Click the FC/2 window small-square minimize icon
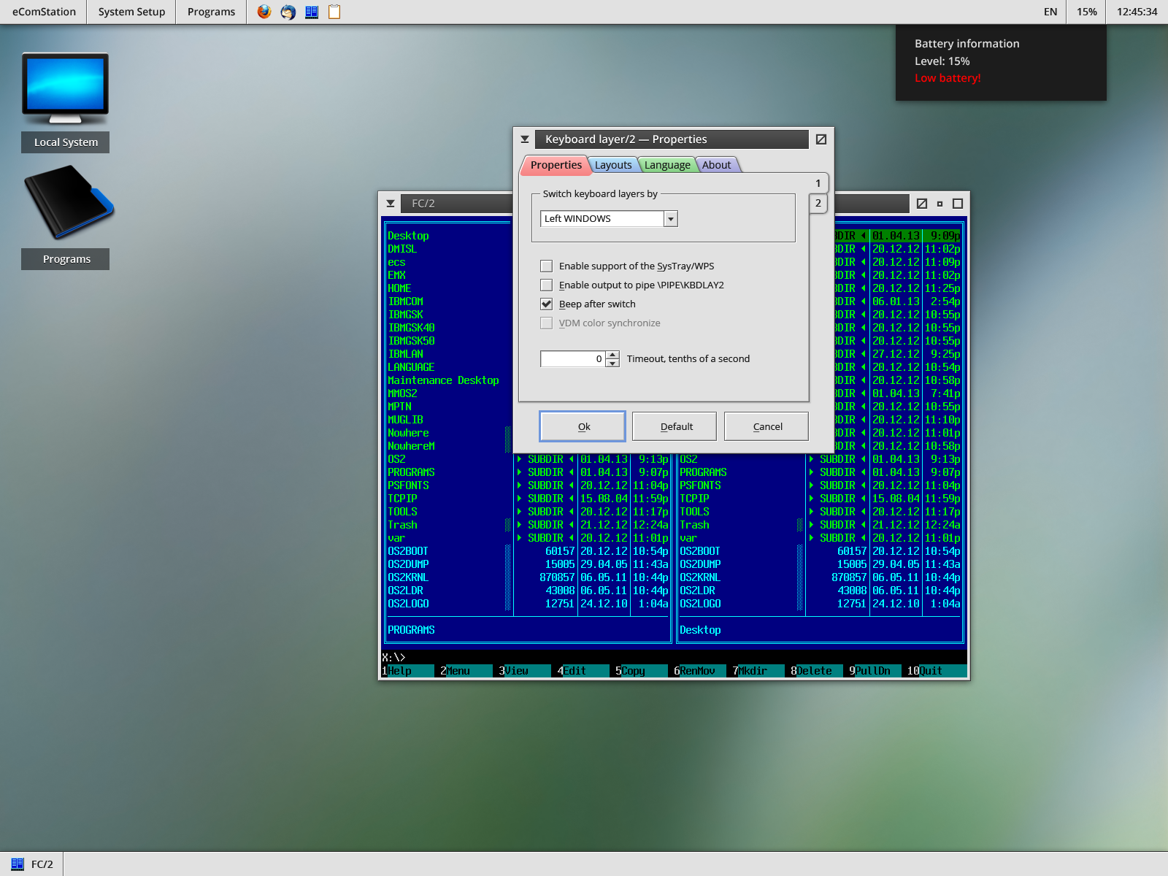The image size is (1168, 876). [940, 204]
